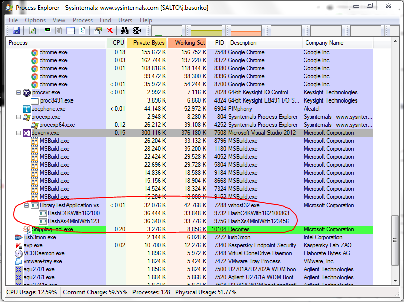This screenshot has width=404, height=302.
Task: Click the iprocsvr.exe IO icon
Action: (x=27, y=92)
